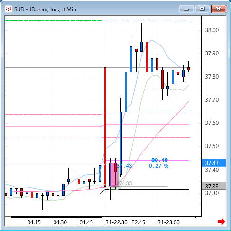Image resolution: width=231 pixels, height=231 pixels.
Task: Click the pink shaded measurement rectangle
Action: (113, 174)
